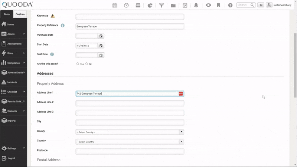This screenshot has width=297, height=167.
Task: Click the Address Line 2 field
Action: click(130, 103)
